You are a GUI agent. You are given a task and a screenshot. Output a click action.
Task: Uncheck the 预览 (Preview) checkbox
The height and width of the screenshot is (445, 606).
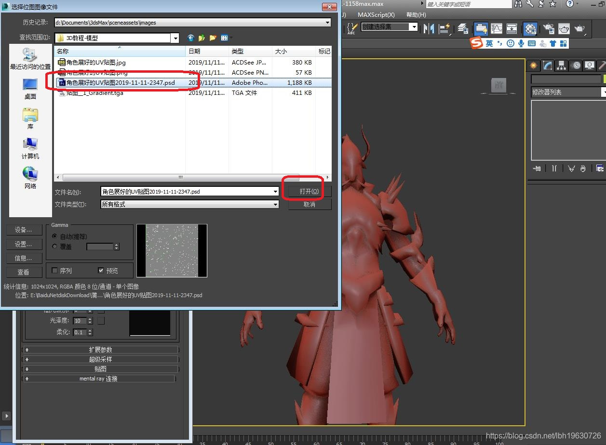point(101,271)
